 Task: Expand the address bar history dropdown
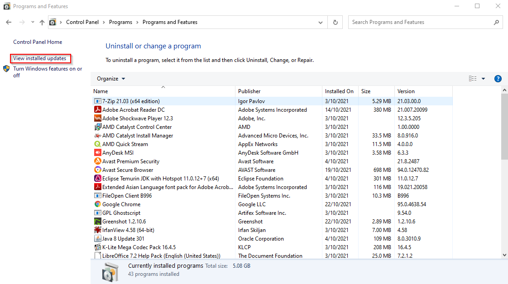[x=321, y=22]
